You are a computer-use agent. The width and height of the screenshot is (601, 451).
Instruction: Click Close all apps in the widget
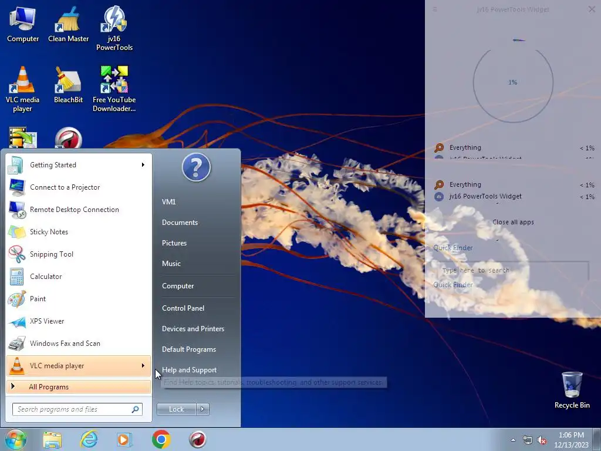tap(513, 222)
